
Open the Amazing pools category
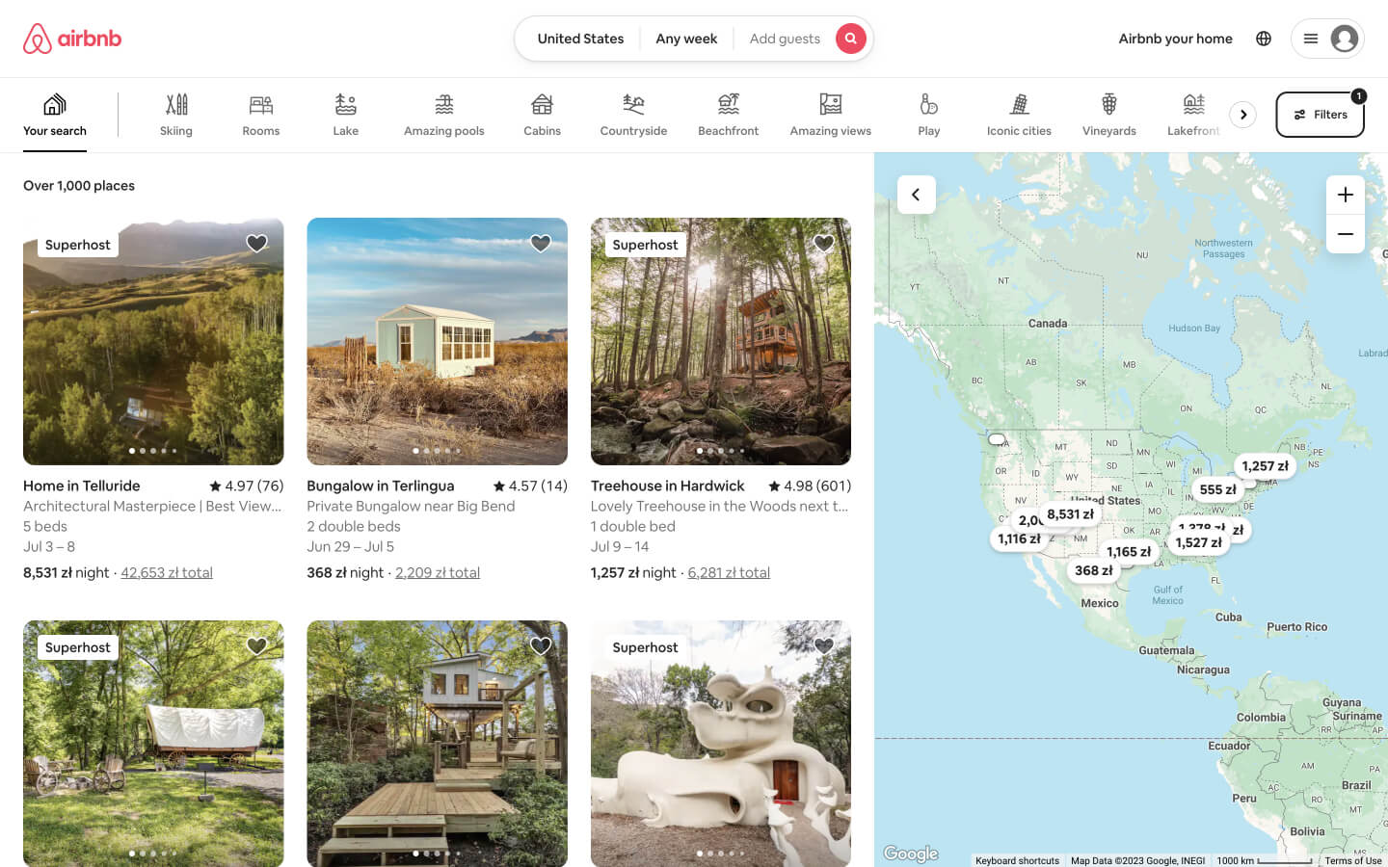(443, 113)
